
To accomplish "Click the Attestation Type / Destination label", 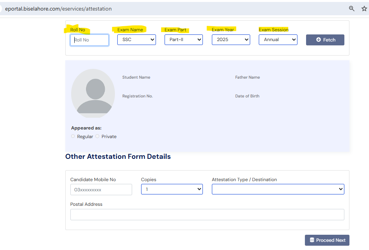I will [244, 180].
